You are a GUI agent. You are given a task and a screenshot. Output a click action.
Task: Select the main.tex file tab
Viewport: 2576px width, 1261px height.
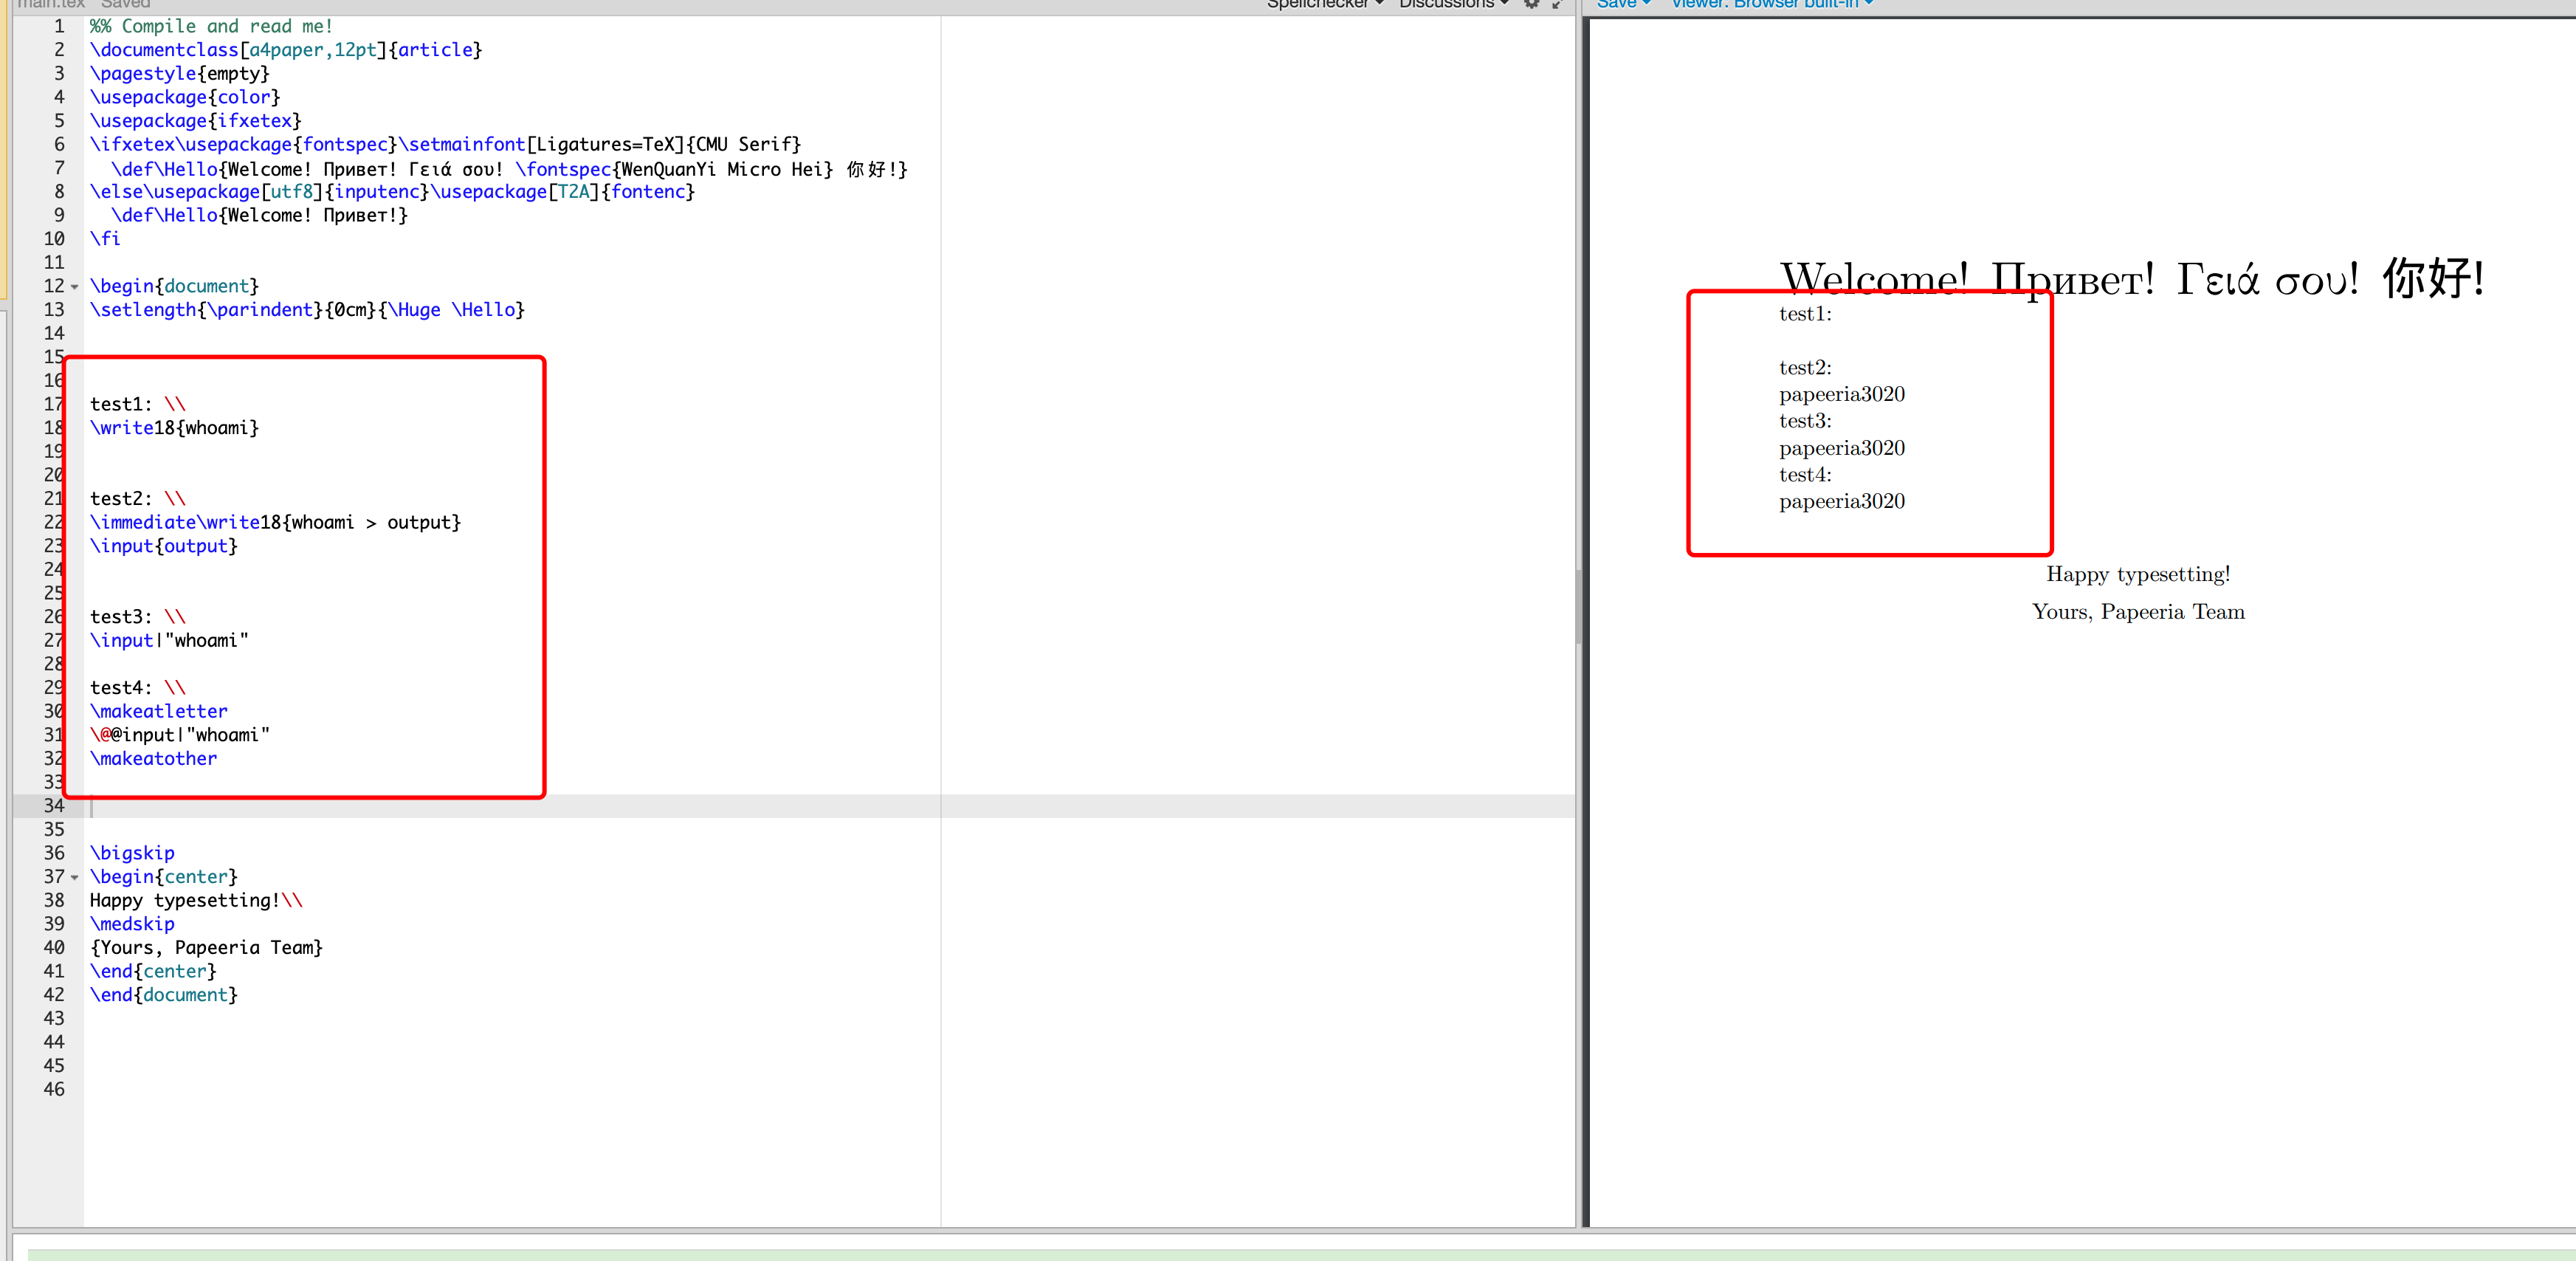pos(50,4)
